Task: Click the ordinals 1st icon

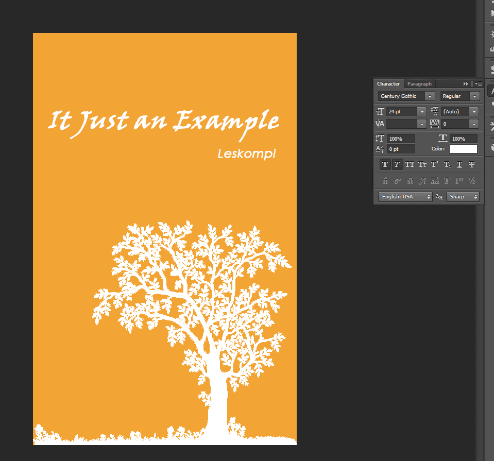Action: (459, 181)
